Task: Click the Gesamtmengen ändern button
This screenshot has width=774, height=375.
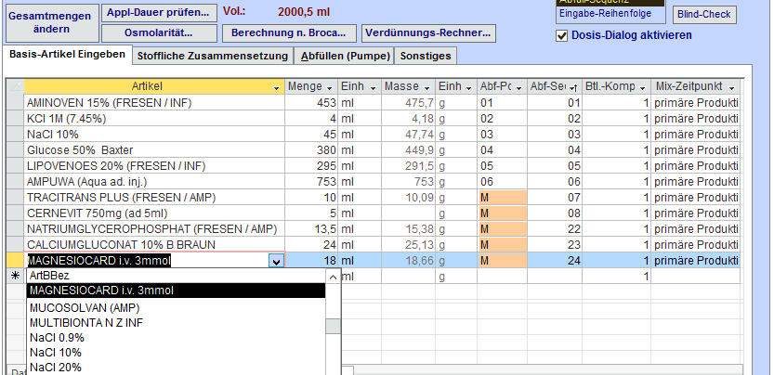Action: point(50,22)
